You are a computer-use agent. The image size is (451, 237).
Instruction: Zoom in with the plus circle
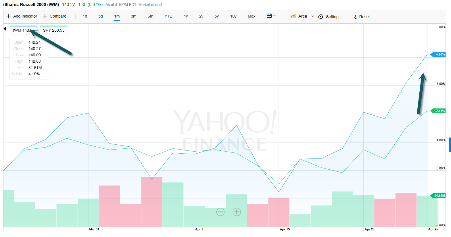click(x=237, y=212)
